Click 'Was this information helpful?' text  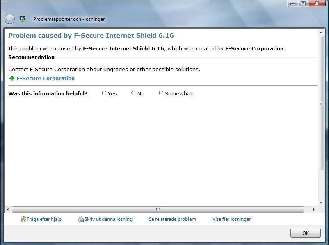(48, 93)
